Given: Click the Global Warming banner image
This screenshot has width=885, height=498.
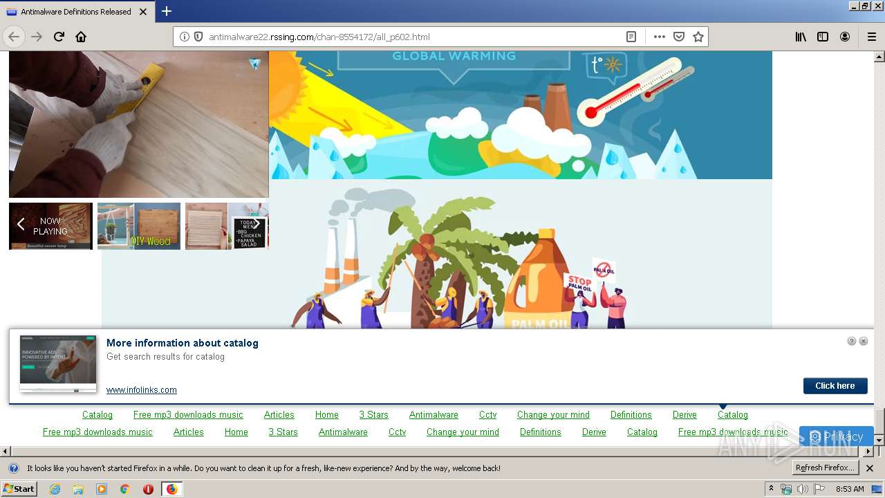Looking at the screenshot, I should (x=520, y=115).
